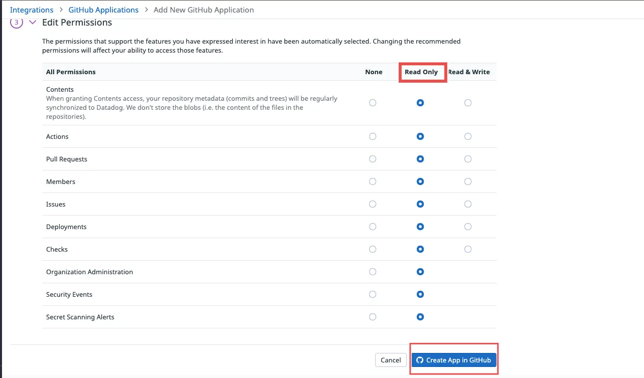Select Read Only for Deployments
The height and width of the screenshot is (378, 644).
[x=420, y=227]
